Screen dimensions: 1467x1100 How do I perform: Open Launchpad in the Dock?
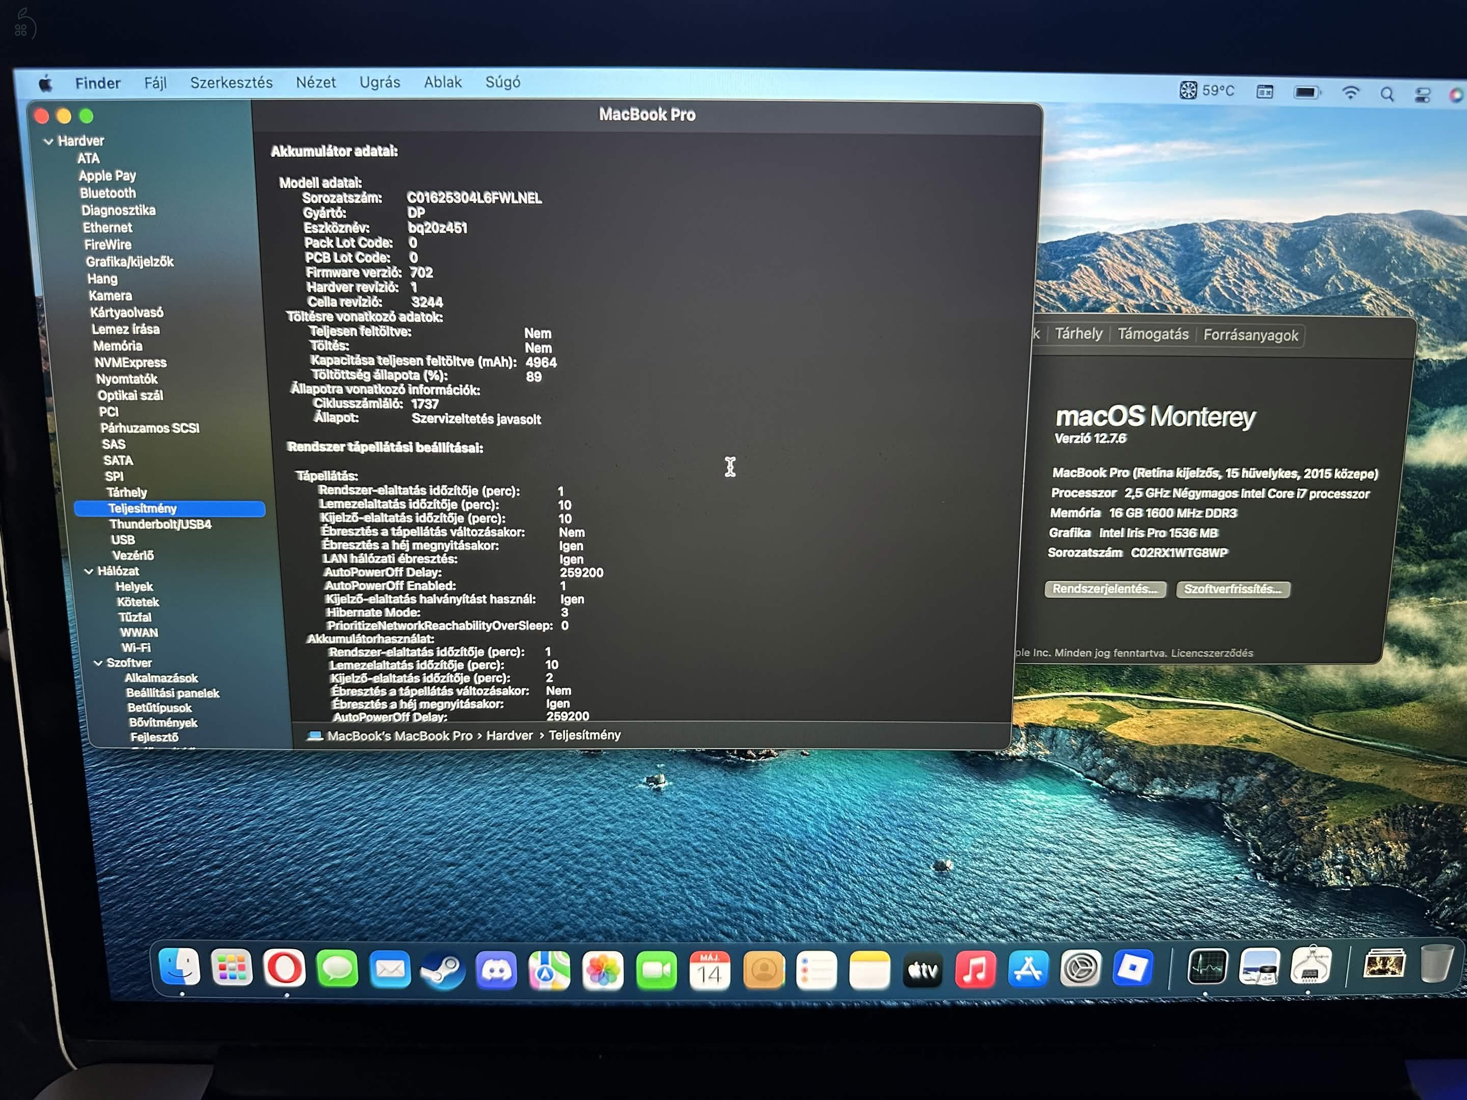click(x=231, y=968)
